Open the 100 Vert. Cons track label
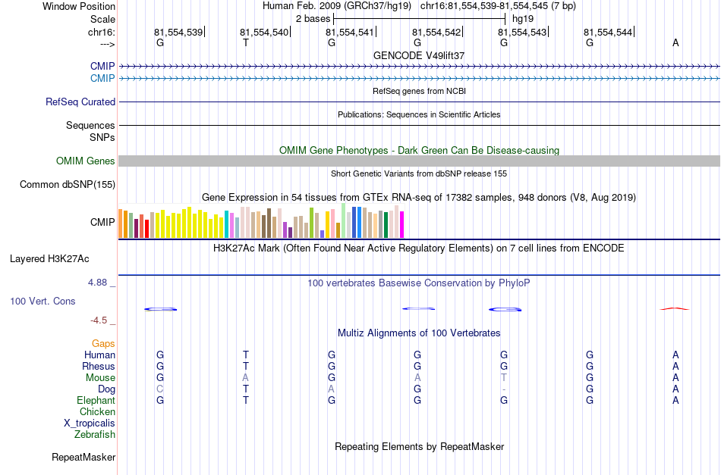 (x=43, y=302)
